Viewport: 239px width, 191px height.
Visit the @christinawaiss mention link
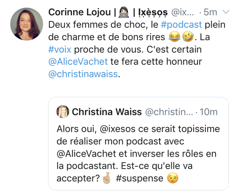[x=83, y=74]
